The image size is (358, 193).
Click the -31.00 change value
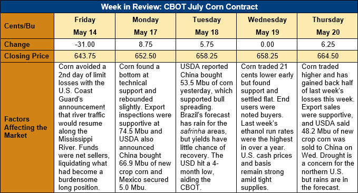click(x=85, y=44)
